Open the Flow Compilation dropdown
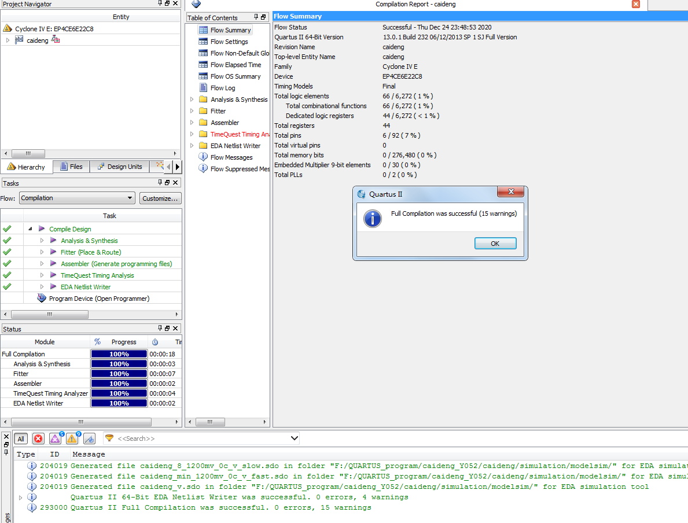688x523 pixels. click(x=76, y=198)
